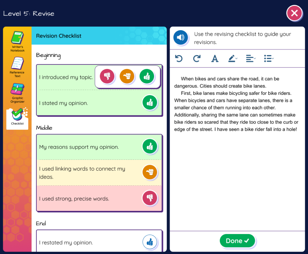Expand the bullet list dropdown
The width and height of the screenshot is (308, 254).
(x=269, y=58)
